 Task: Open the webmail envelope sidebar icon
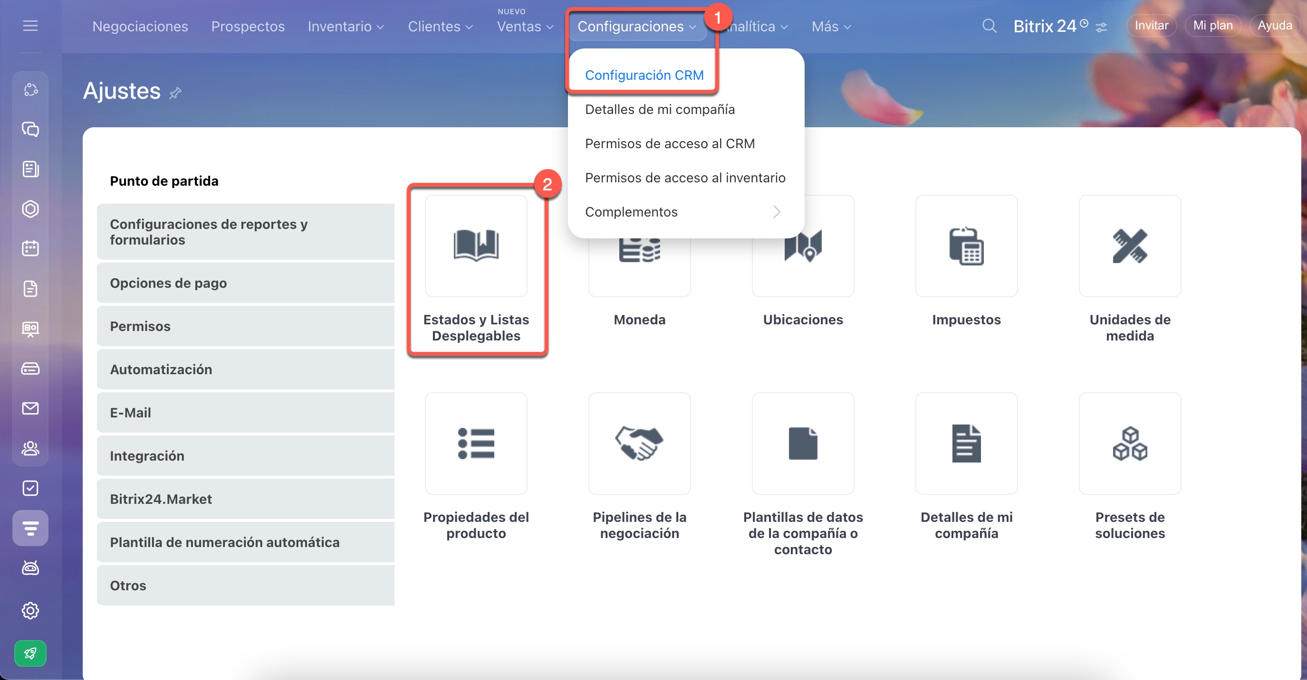click(30, 408)
